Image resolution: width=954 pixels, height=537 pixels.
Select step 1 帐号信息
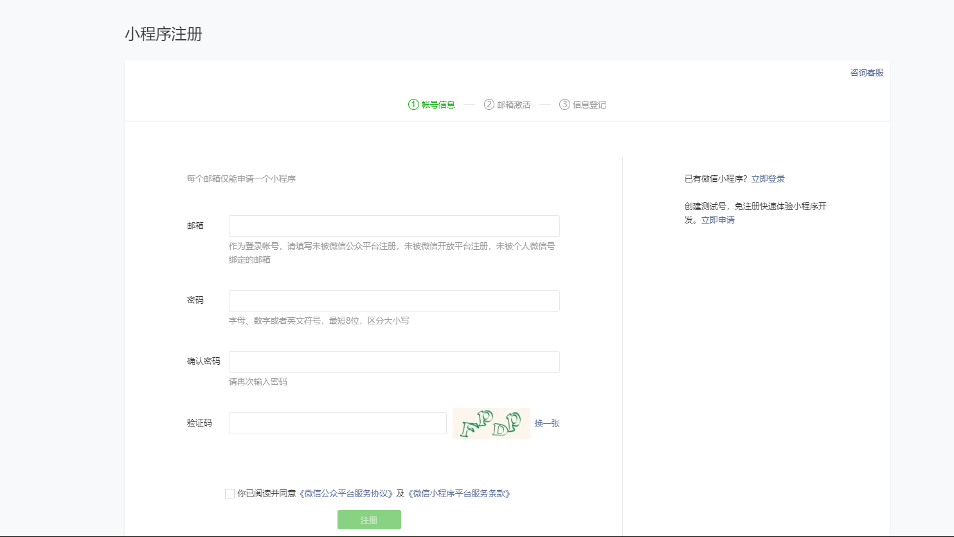tap(431, 105)
